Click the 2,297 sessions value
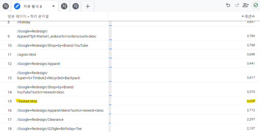This screenshot has width=260, height=132. (251, 119)
